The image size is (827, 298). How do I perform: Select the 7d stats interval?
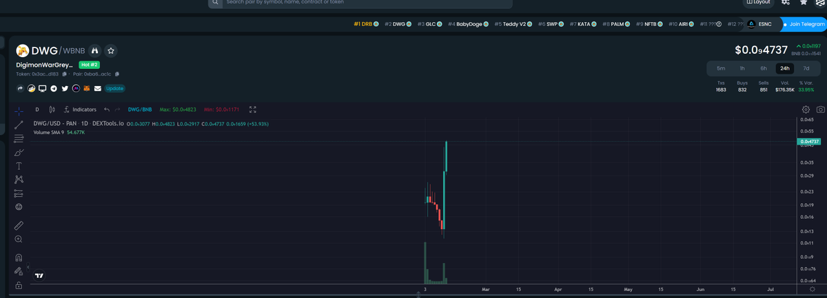pos(806,68)
